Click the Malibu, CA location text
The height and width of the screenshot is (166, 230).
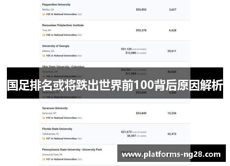48,10
